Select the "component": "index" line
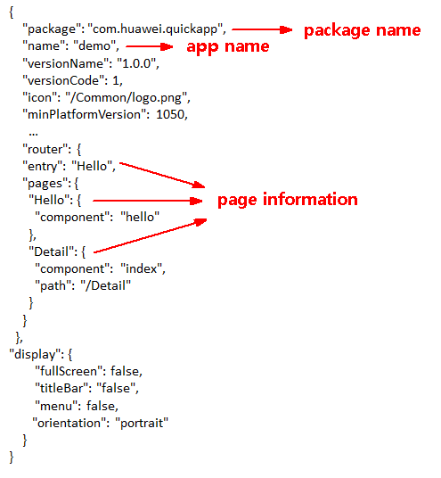The height and width of the screenshot is (478, 441). (100, 269)
